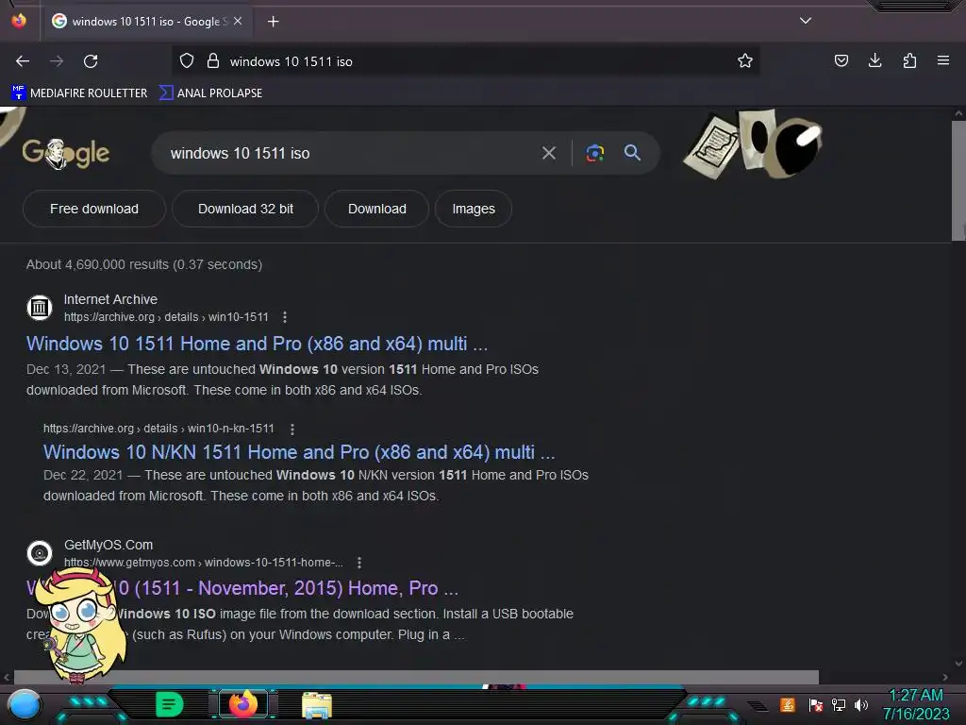Screen dimensions: 966x725
Task: Search by image with Lens
Action: 594,153
